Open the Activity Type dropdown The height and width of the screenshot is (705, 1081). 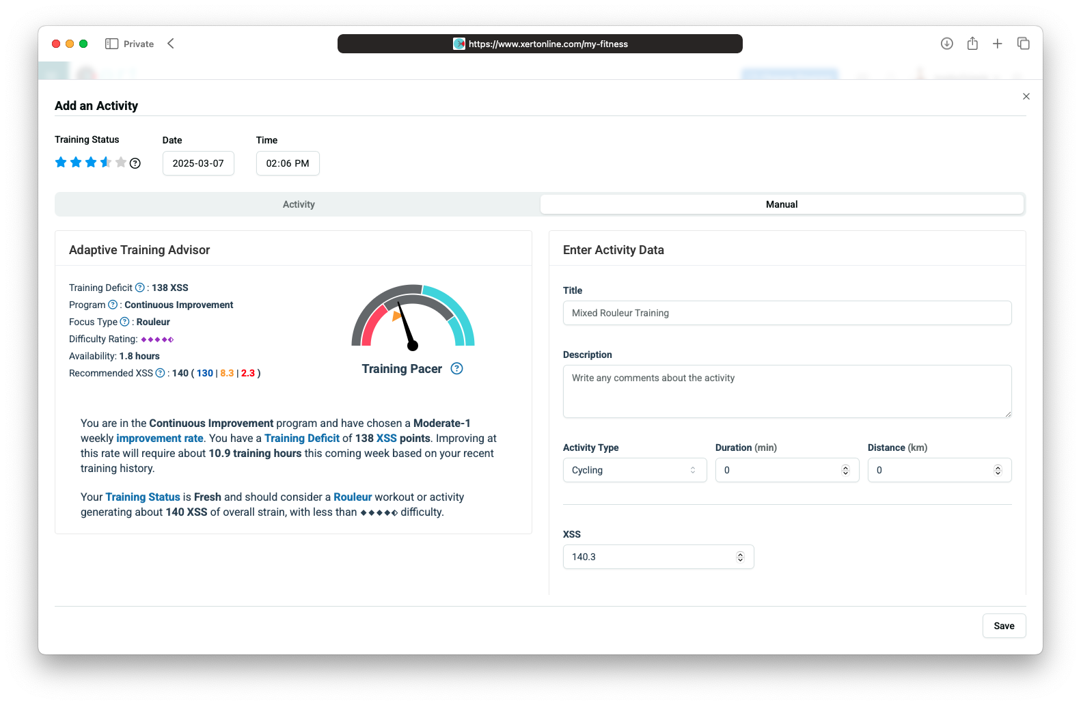pyautogui.click(x=634, y=470)
